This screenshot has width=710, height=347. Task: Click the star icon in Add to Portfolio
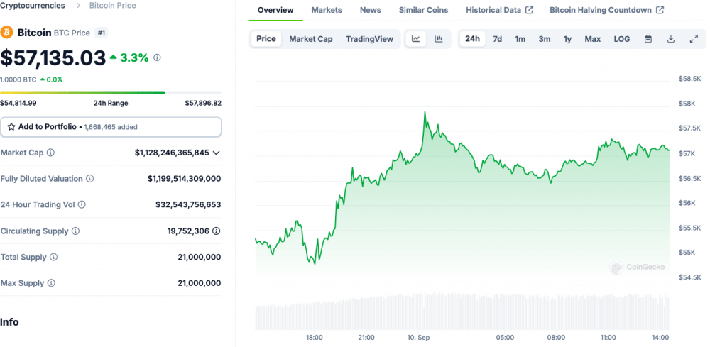tap(11, 127)
